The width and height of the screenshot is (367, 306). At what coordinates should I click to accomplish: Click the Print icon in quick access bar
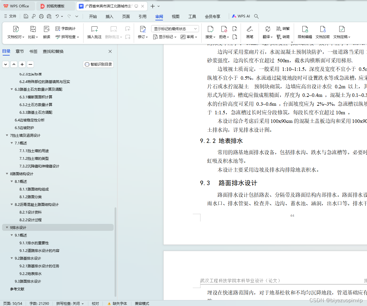[41, 16]
